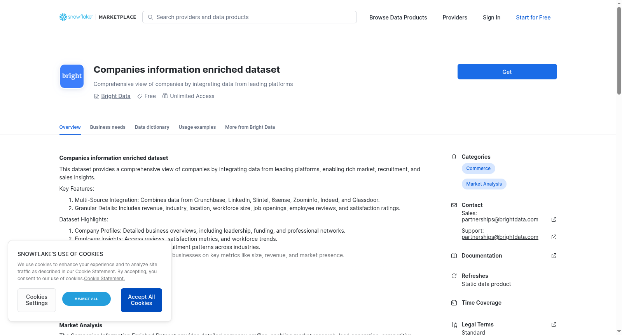Click the Commerce category tag

coord(478,168)
